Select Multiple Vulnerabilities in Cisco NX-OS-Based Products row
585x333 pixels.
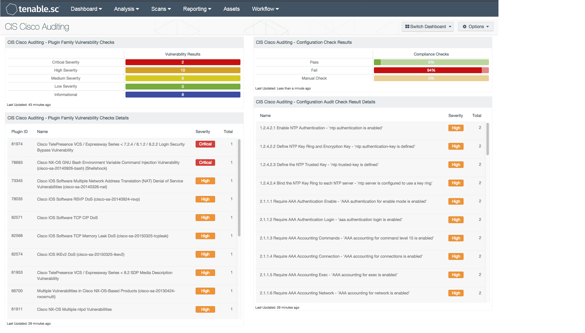point(122,294)
